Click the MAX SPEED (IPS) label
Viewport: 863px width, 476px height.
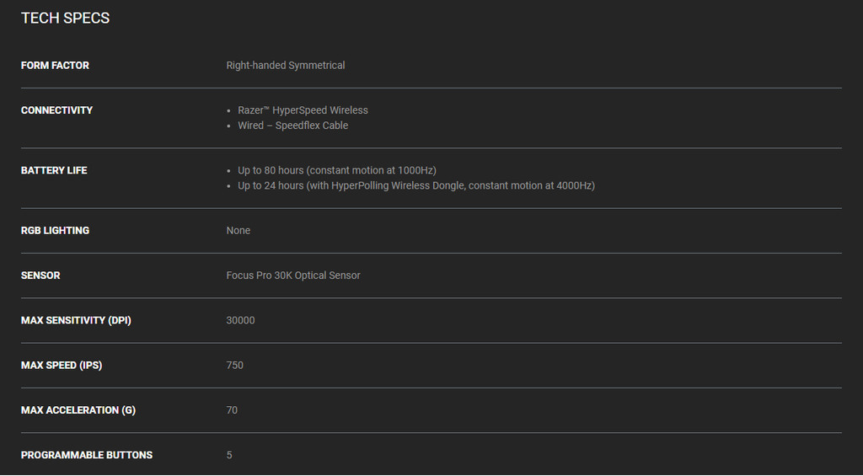pyautogui.click(x=62, y=366)
